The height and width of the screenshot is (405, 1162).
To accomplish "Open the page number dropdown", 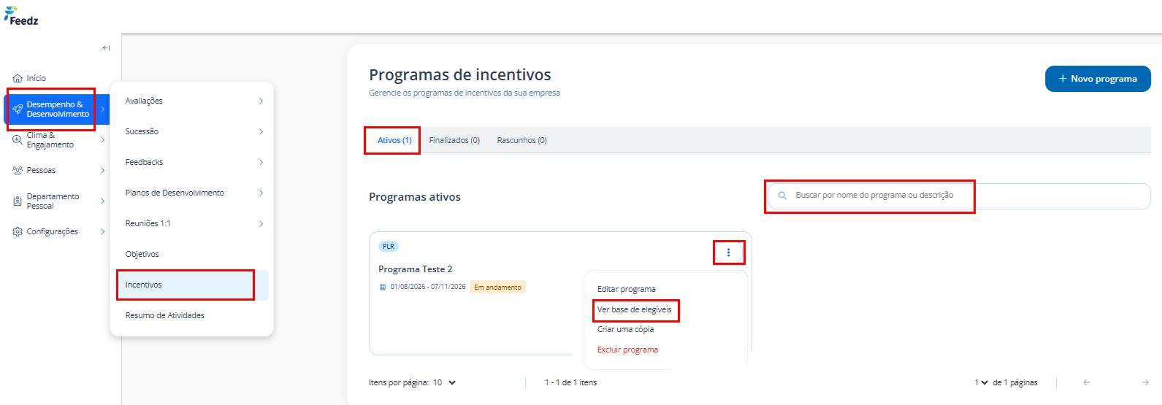I will coord(981,382).
